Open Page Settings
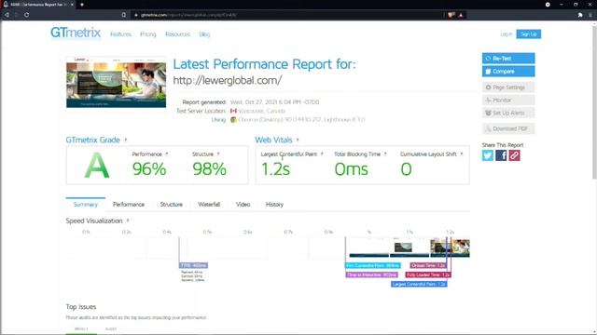This screenshot has width=597, height=335. pyautogui.click(x=508, y=87)
